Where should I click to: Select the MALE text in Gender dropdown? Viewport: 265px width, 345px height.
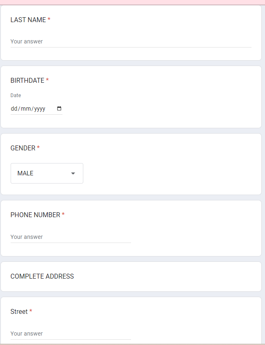coord(26,173)
